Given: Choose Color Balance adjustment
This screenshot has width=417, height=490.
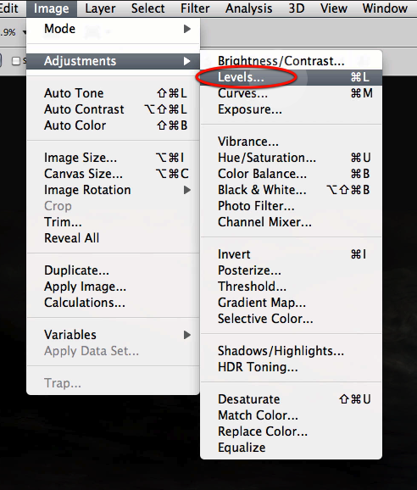Looking at the screenshot, I should coord(291,174).
